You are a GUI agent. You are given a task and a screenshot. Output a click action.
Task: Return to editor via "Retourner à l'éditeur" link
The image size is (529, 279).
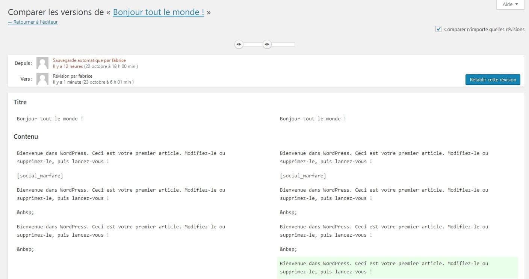coord(33,22)
